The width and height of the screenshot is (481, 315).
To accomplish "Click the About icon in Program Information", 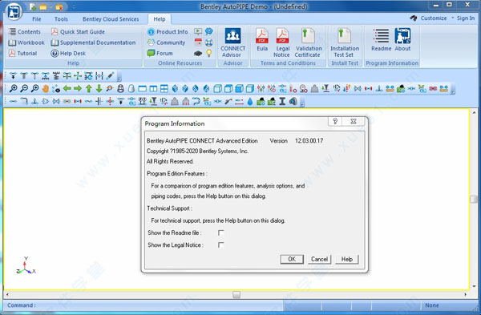I will (402, 40).
